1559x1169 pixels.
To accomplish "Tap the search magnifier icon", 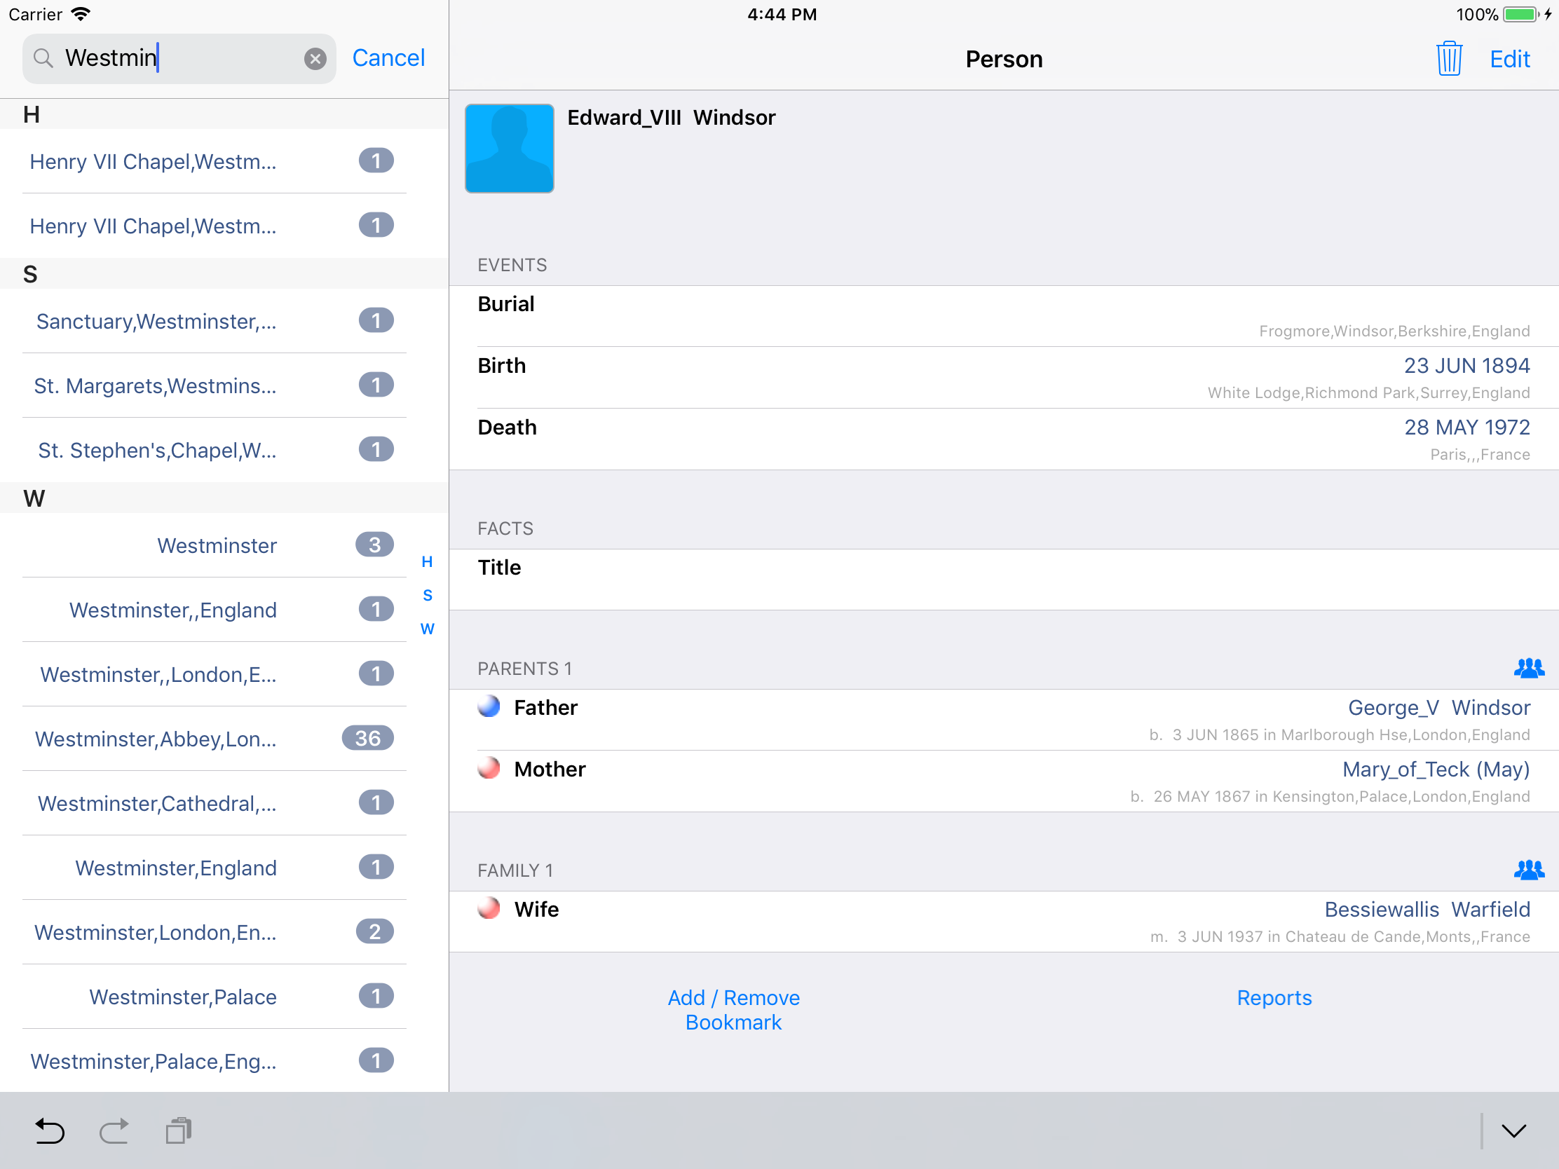I will pos(43,58).
